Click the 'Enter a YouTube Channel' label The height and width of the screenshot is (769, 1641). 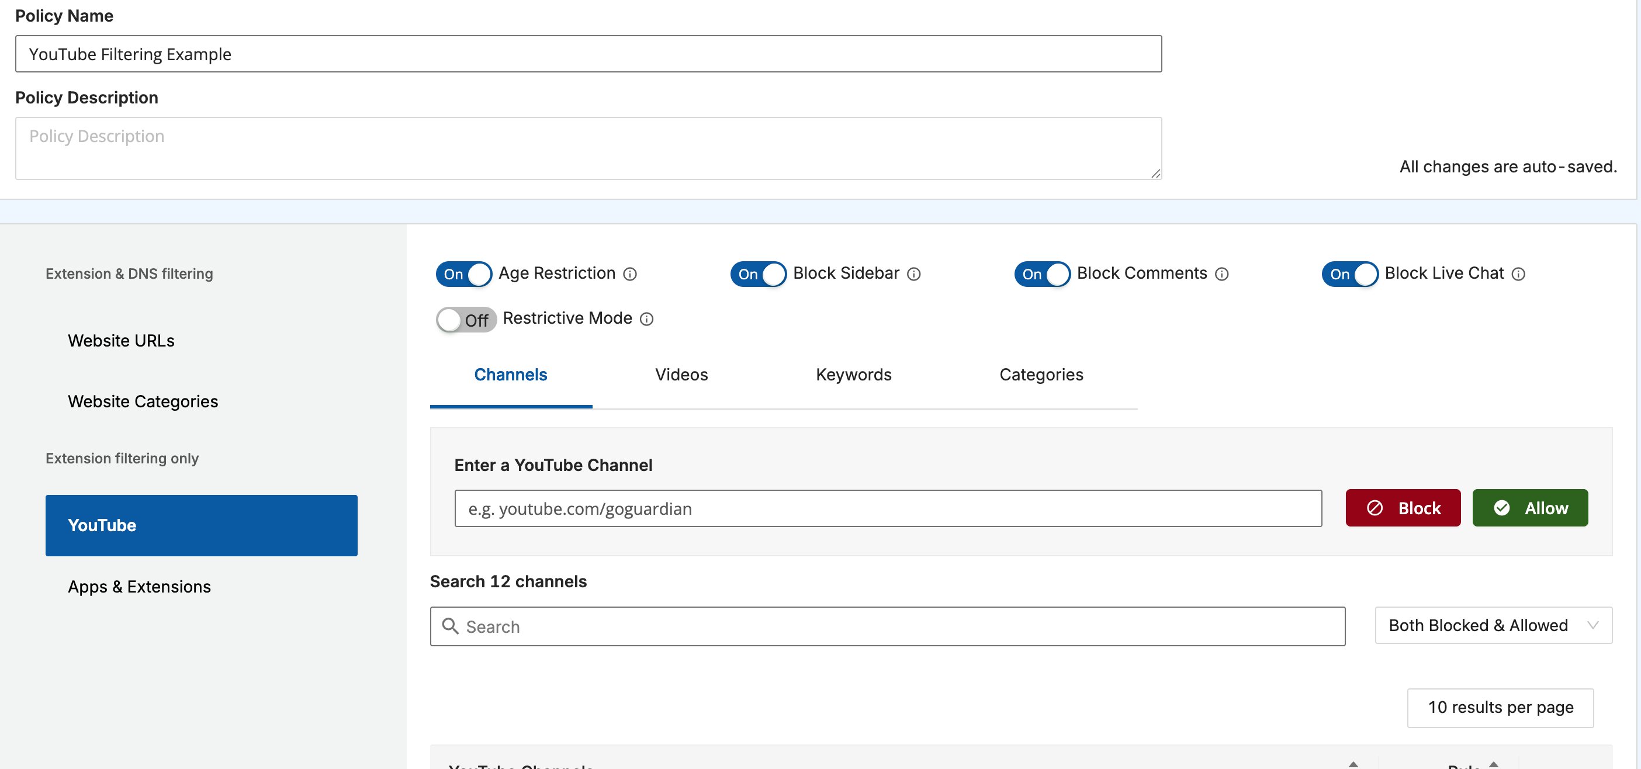[x=553, y=465]
